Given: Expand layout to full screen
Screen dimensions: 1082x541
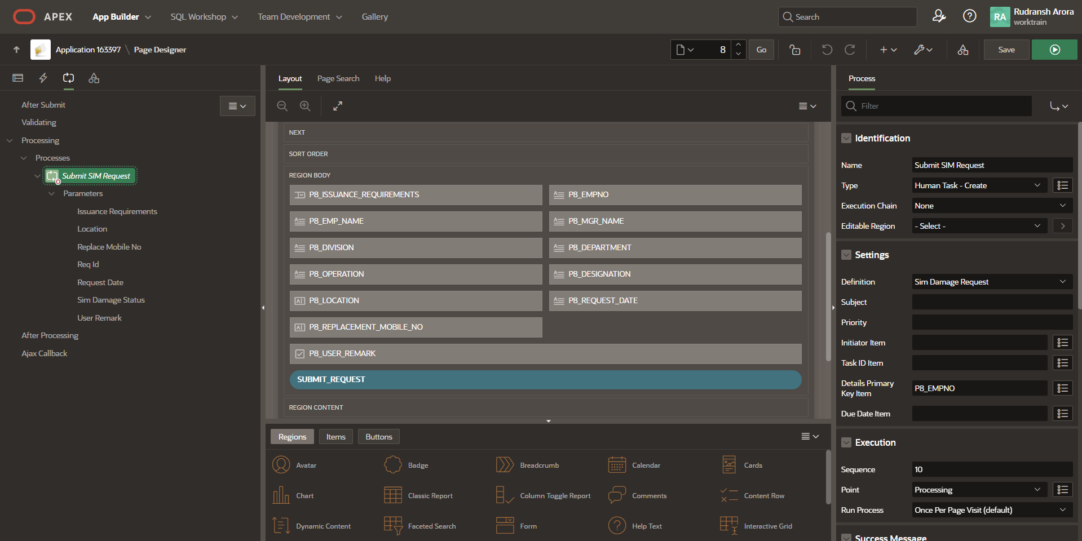Looking at the screenshot, I should coord(338,106).
